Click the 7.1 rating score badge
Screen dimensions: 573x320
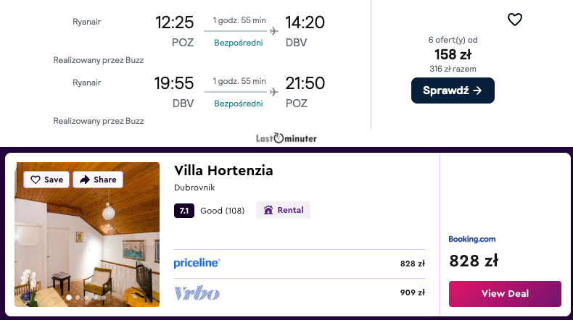point(184,211)
